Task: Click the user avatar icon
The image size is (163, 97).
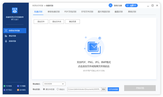Action: tap(111, 5)
